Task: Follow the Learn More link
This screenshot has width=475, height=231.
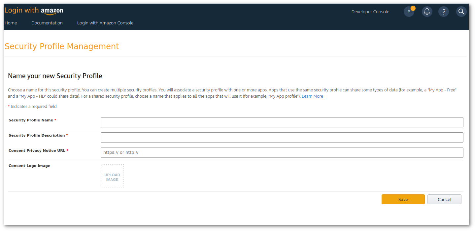Action: [312, 96]
